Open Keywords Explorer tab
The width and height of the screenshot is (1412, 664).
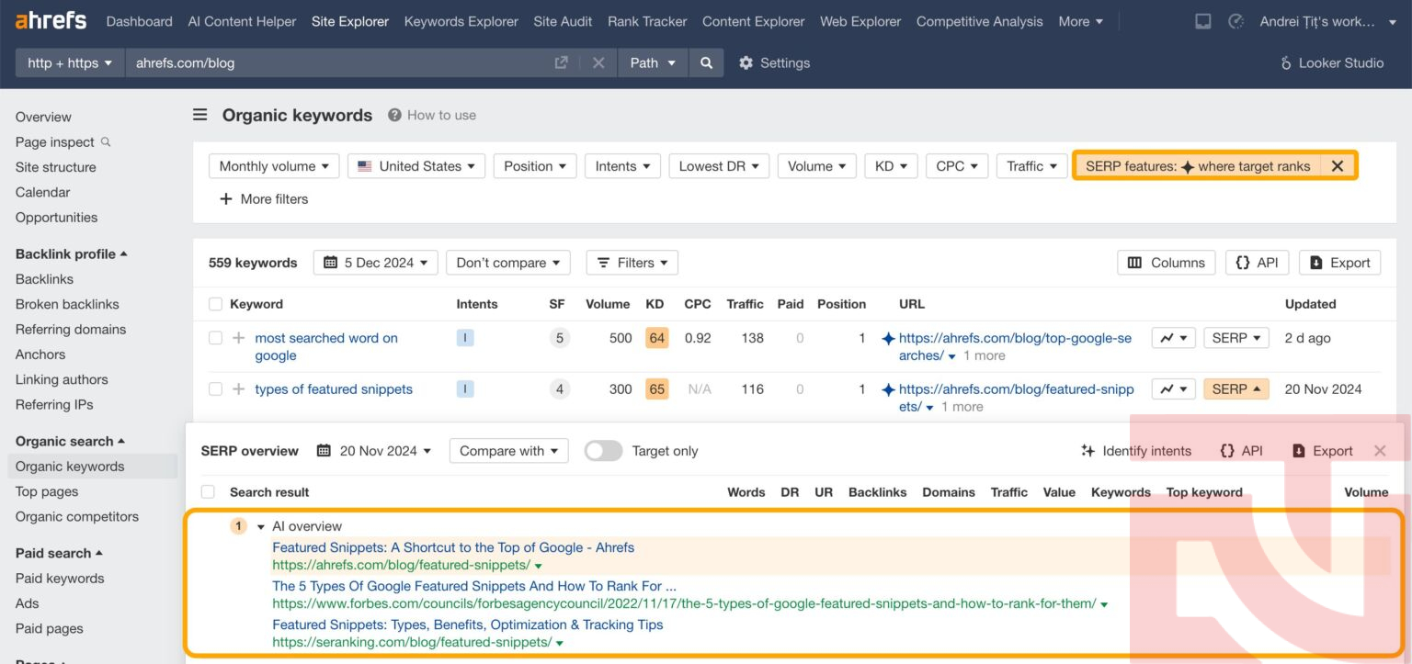461,21
